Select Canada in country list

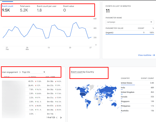124,97
